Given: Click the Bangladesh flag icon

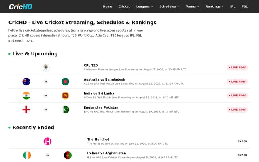Looking at the screenshot, I should pyautogui.click(x=65, y=81).
